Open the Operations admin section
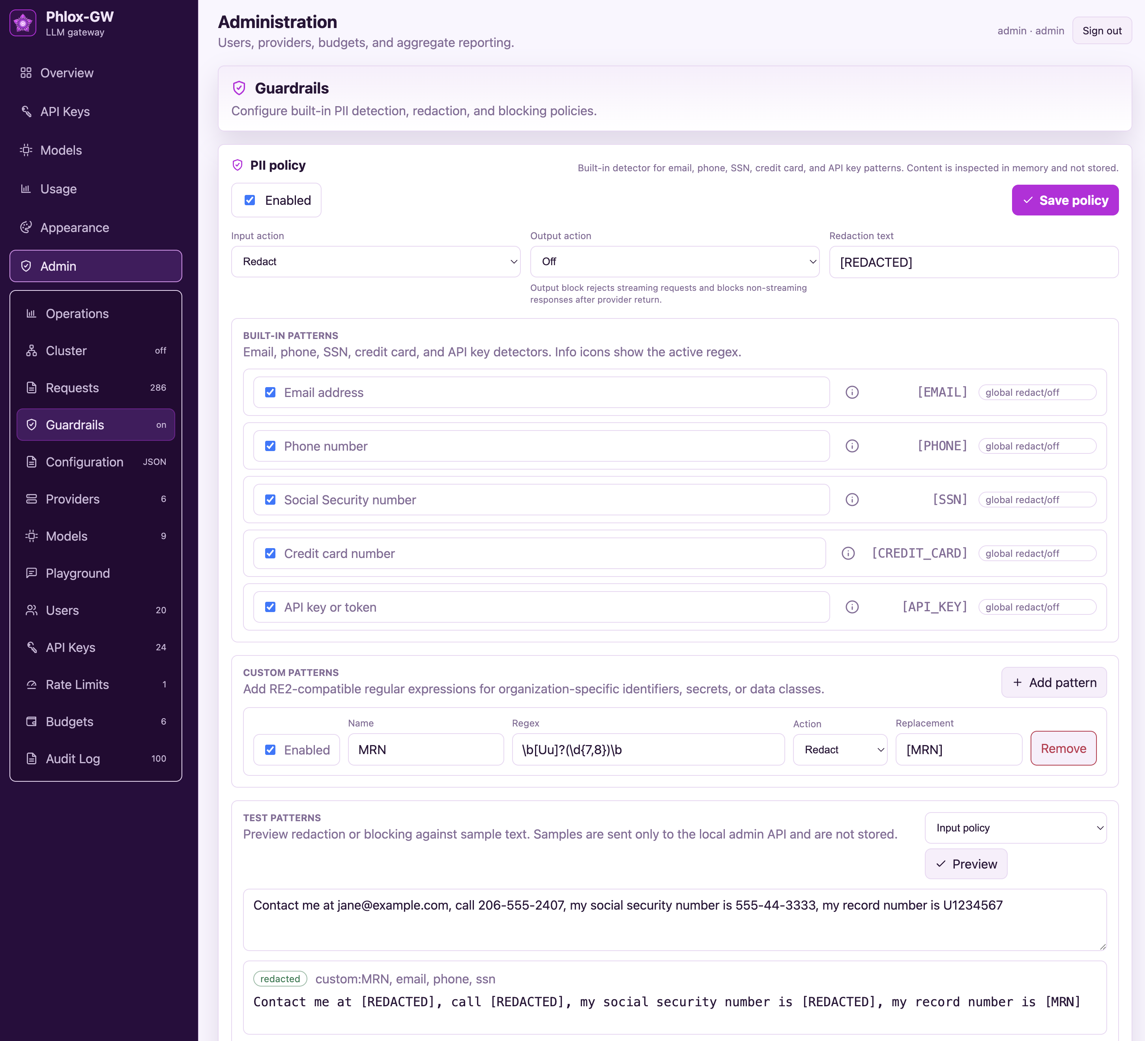The image size is (1145, 1041). 95,313
